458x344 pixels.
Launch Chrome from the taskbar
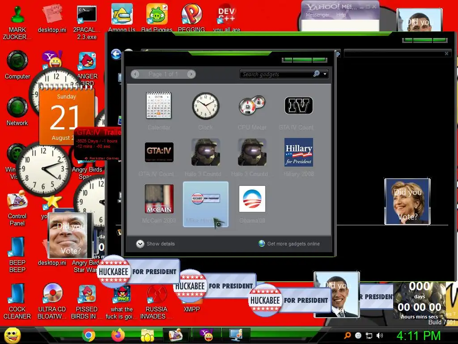[x=88, y=335]
